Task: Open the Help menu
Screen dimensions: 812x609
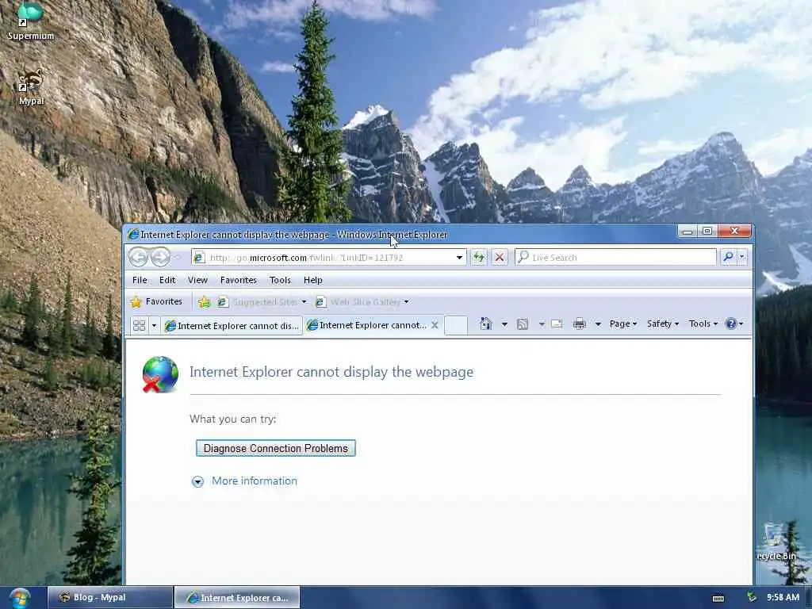Action: [x=312, y=280]
